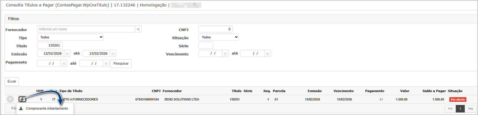Viewport: 478px width, 115px height.
Task: Select page 1 in pagination
Action: click(460, 109)
